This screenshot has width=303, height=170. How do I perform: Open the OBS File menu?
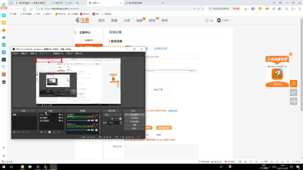16,53
